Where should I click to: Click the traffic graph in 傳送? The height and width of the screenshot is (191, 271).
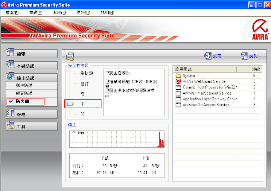(x=117, y=139)
